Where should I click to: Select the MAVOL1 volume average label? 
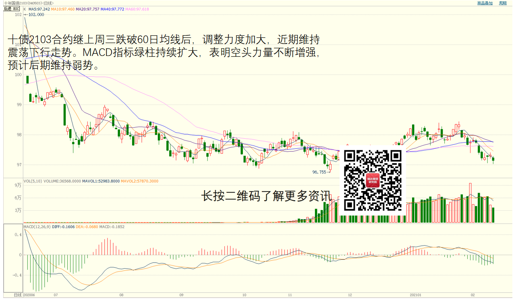point(101,181)
